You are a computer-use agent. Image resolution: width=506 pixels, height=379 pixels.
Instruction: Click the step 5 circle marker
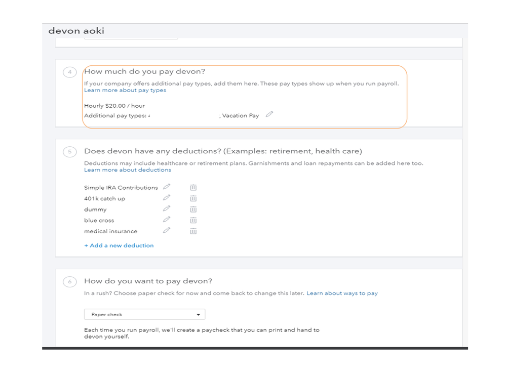(x=70, y=151)
